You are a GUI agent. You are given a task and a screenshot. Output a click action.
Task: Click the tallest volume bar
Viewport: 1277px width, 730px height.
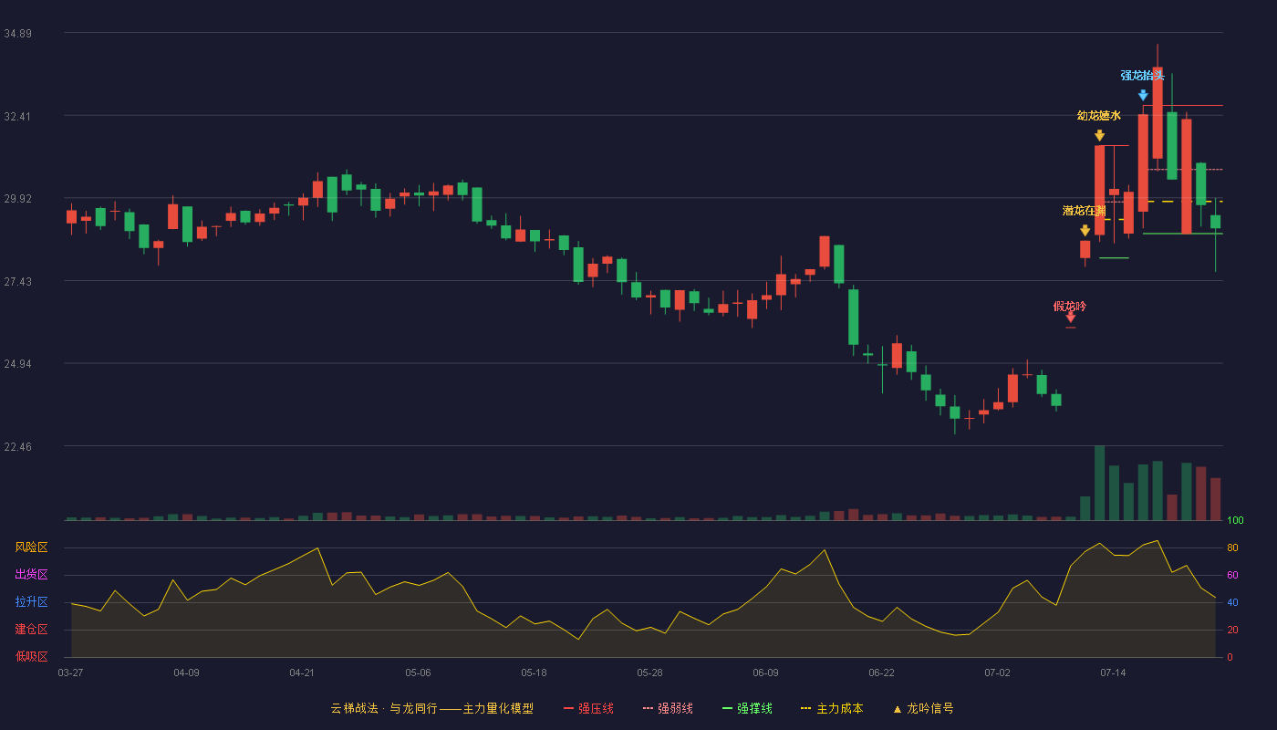[x=1099, y=483]
